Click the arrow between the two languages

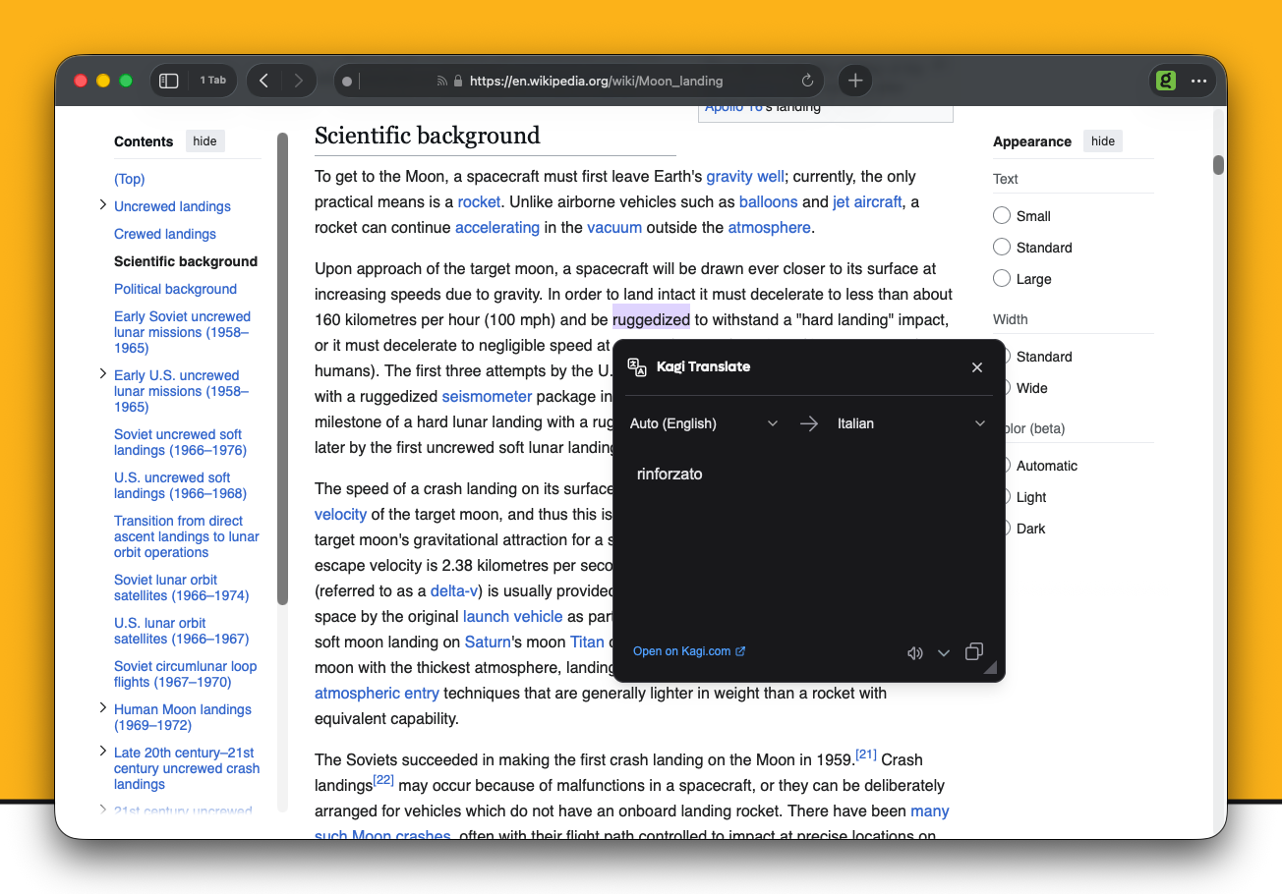point(808,422)
